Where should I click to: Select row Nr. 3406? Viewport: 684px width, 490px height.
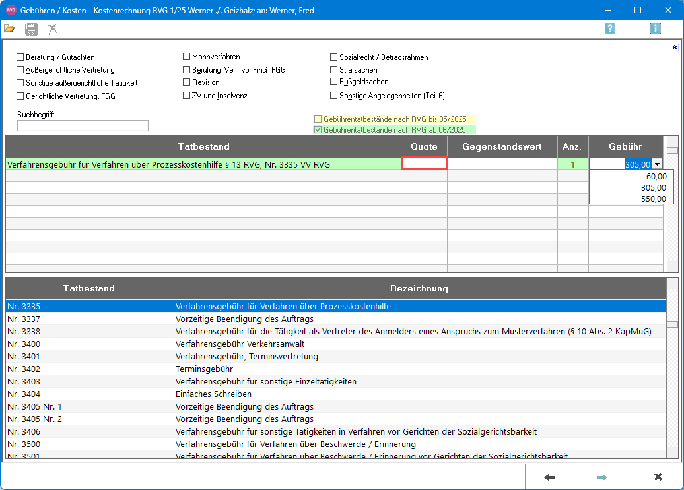tap(336, 432)
